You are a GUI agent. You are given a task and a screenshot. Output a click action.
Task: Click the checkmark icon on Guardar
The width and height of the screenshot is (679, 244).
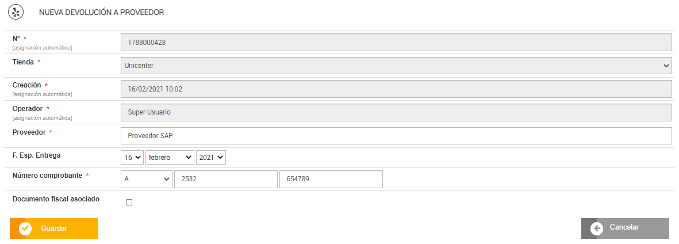tap(25, 228)
